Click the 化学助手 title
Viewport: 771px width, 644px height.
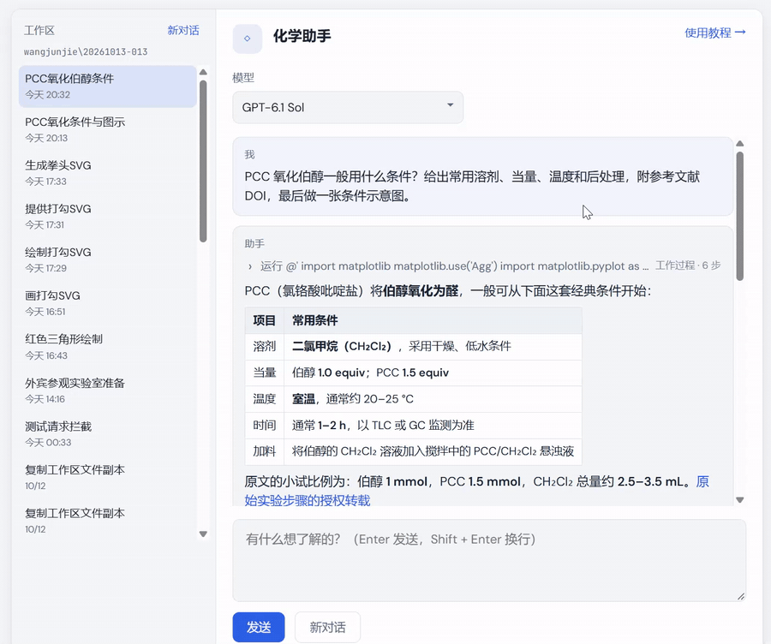[x=302, y=36]
